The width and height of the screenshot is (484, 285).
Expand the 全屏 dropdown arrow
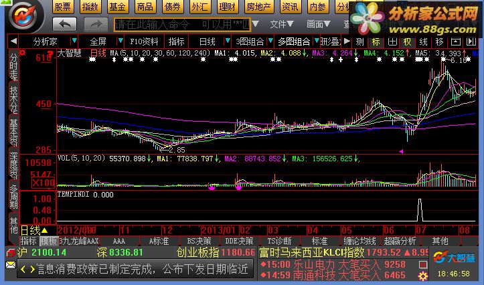[120, 41]
